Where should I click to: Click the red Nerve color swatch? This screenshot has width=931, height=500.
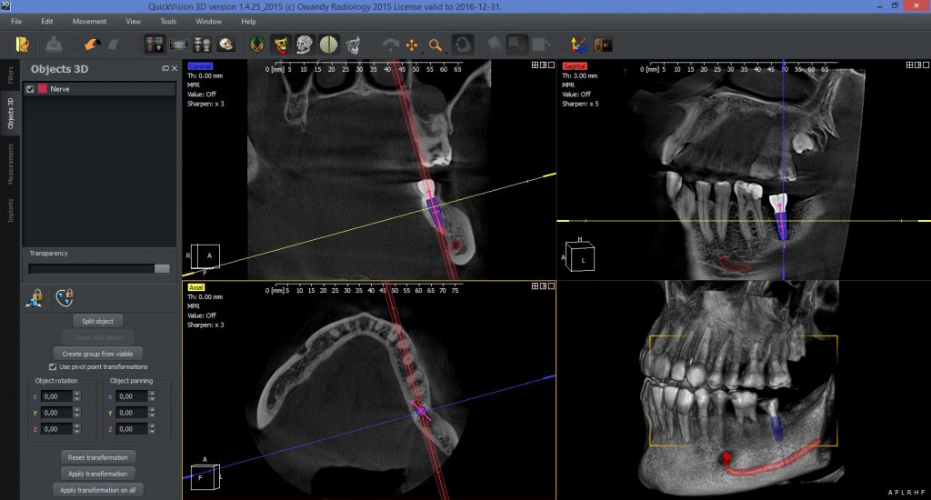42,89
